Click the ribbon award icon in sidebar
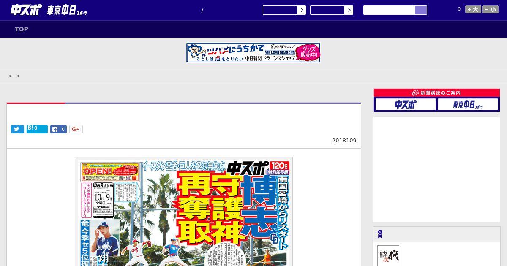This screenshot has width=507, height=266. tap(380, 234)
